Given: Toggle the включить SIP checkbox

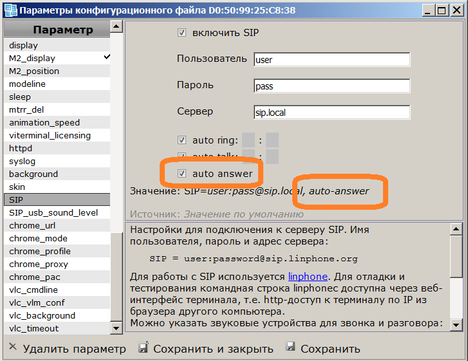Looking at the screenshot, I should tap(182, 32).
